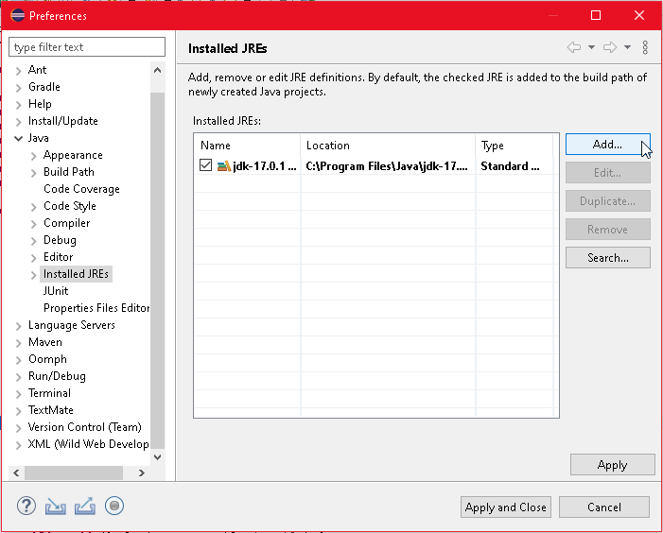Click the C:\Program Files\Java location cell
The height and width of the screenshot is (533, 663).
pyautogui.click(x=387, y=166)
